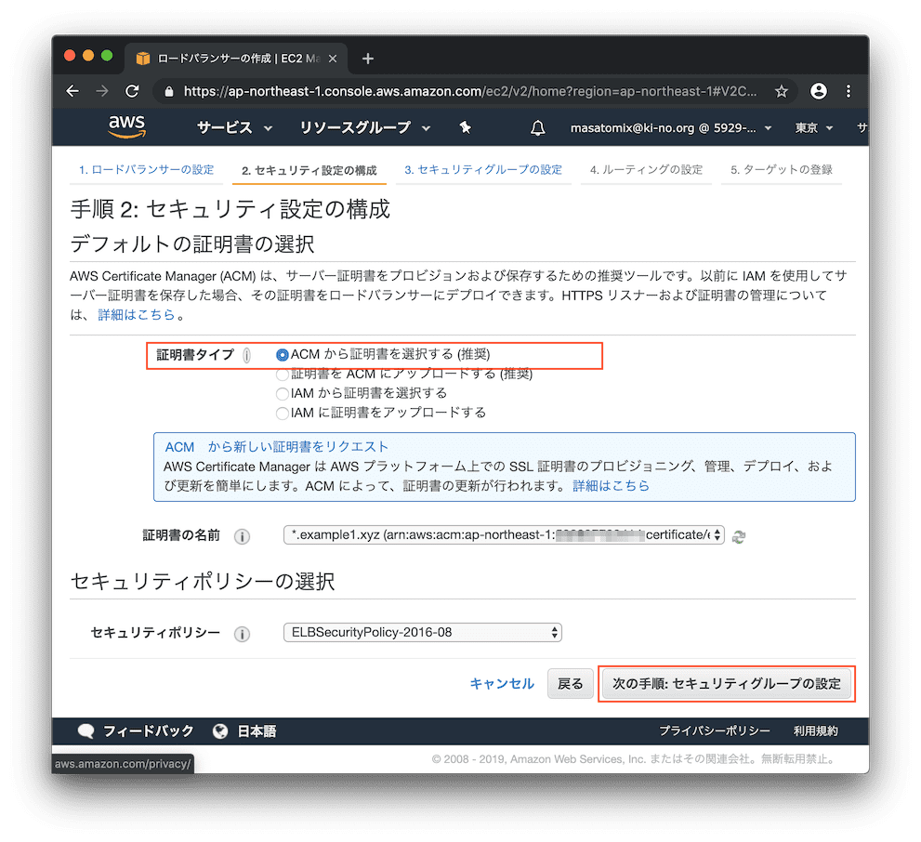Select IAM に証明書をアップロードする radio
The height and width of the screenshot is (842, 921).
tap(283, 413)
